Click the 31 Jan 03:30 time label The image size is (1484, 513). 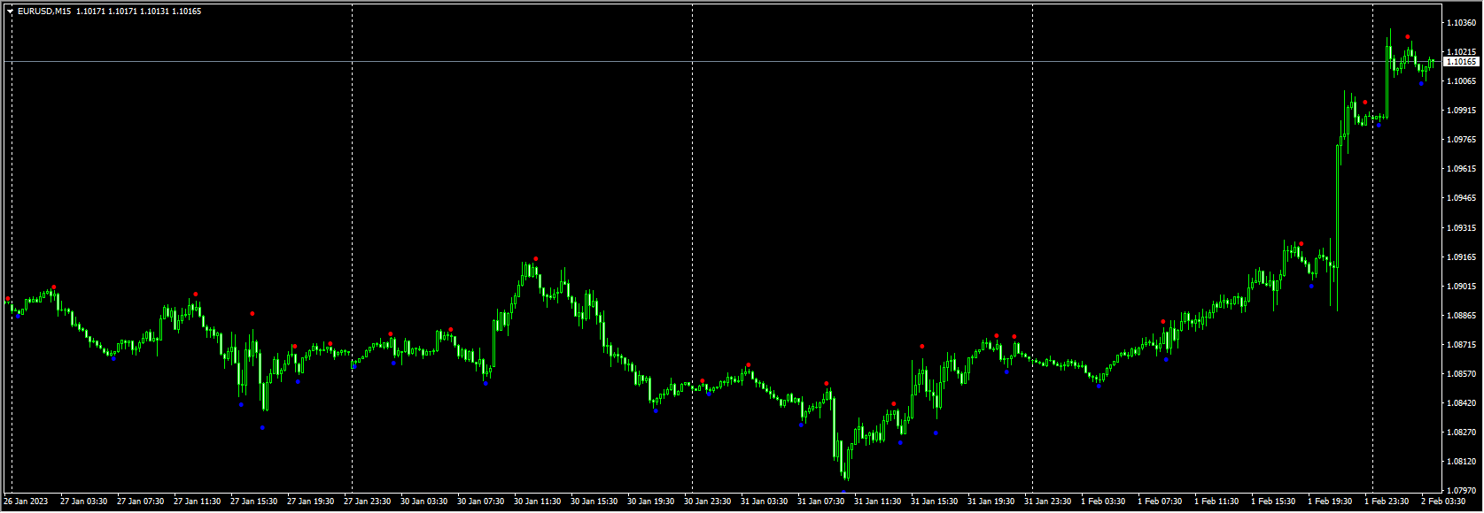(764, 502)
